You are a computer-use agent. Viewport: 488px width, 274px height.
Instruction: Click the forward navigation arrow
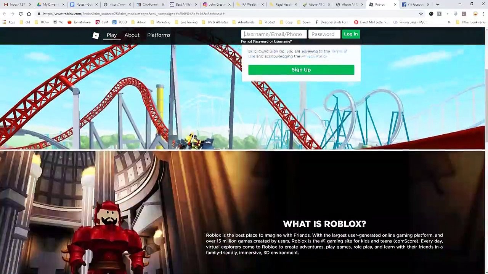[12, 14]
